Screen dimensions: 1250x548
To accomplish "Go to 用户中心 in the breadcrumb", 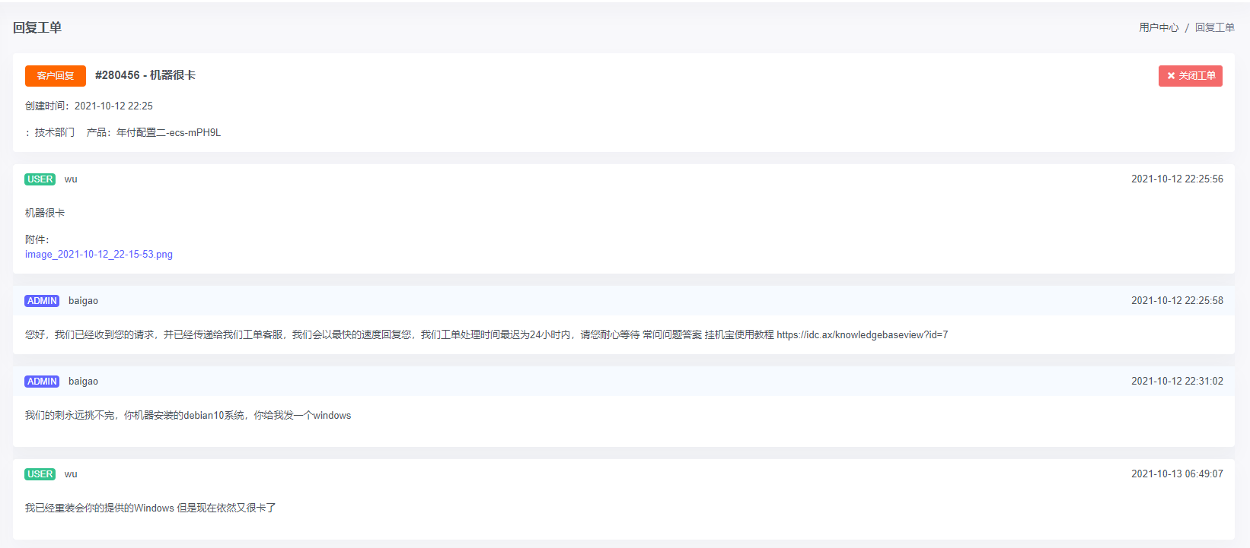I will [1158, 27].
